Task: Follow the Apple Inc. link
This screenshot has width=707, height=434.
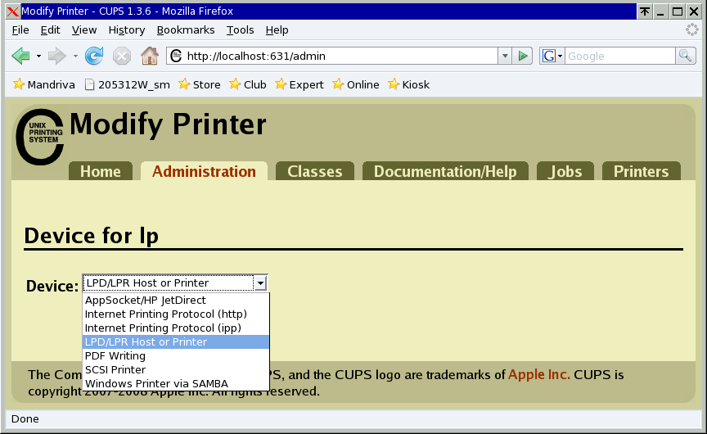Action: tap(538, 375)
